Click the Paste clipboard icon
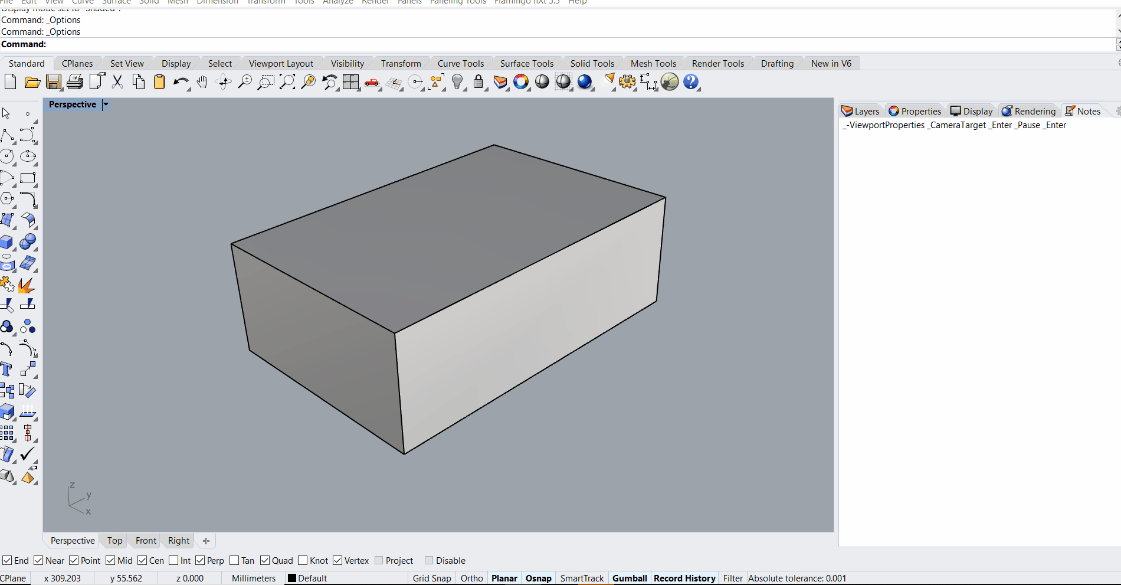 coord(159,82)
